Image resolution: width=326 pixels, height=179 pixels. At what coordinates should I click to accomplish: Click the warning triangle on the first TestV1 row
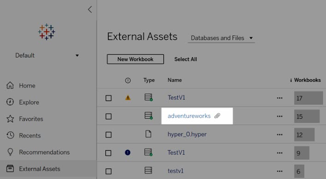coord(128,98)
